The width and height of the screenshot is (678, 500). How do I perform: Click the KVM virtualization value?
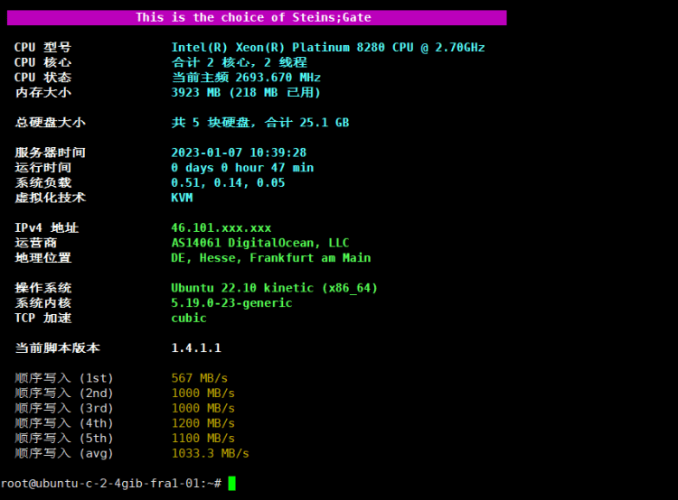point(182,198)
